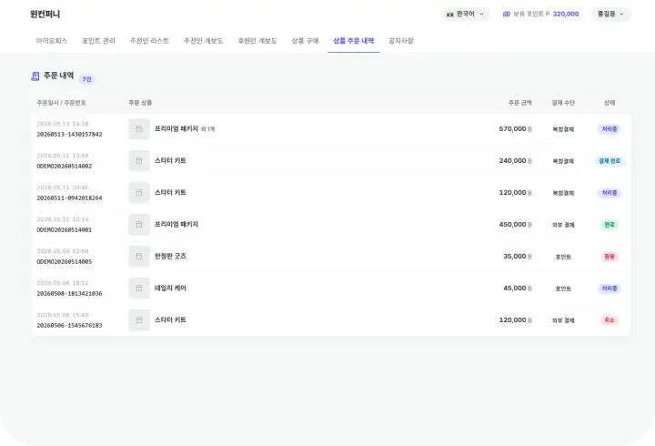Click the 7건 count badge
The height and width of the screenshot is (446, 655).
pos(86,79)
